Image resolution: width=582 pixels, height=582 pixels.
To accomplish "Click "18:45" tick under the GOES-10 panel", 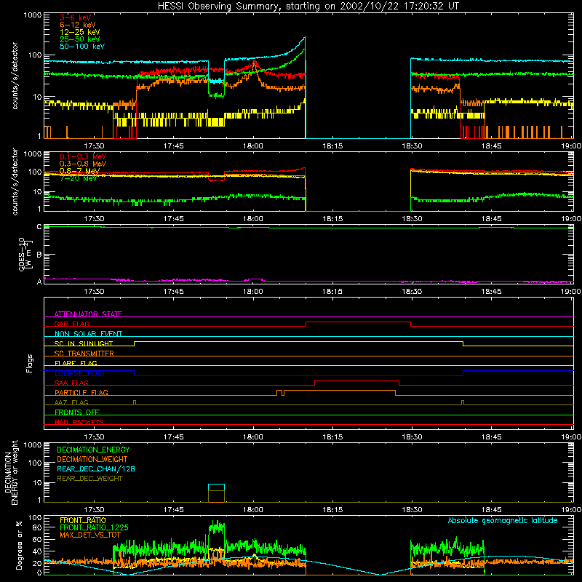I will click(491, 291).
